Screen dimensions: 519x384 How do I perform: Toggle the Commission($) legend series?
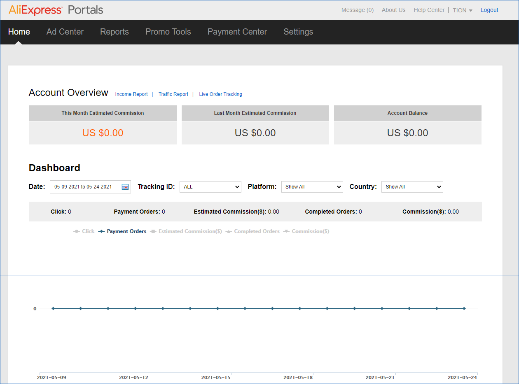(x=306, y=231)
